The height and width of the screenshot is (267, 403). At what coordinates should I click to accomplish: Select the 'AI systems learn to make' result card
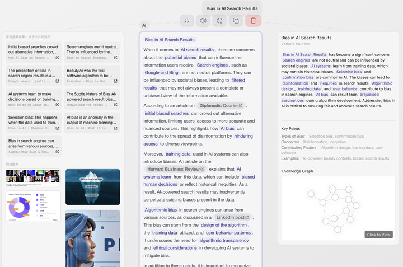coord(33,98)
